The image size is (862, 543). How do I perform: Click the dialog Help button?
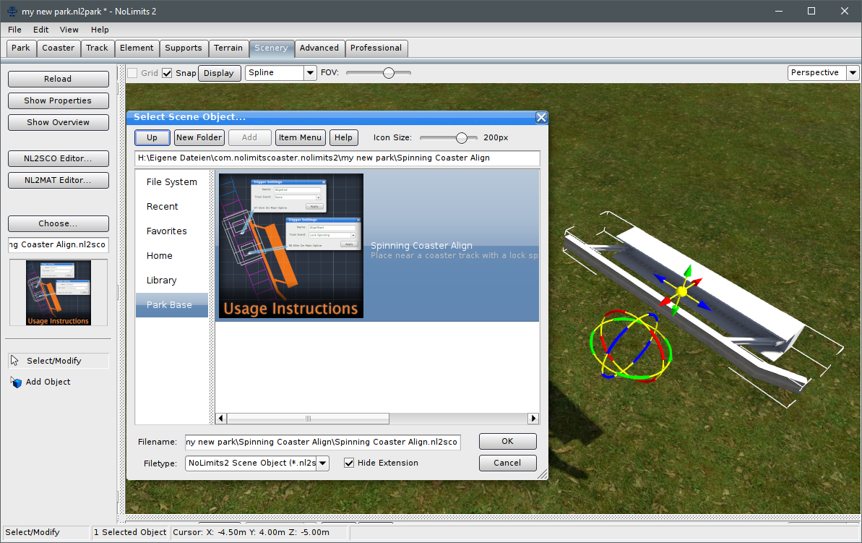344,137
